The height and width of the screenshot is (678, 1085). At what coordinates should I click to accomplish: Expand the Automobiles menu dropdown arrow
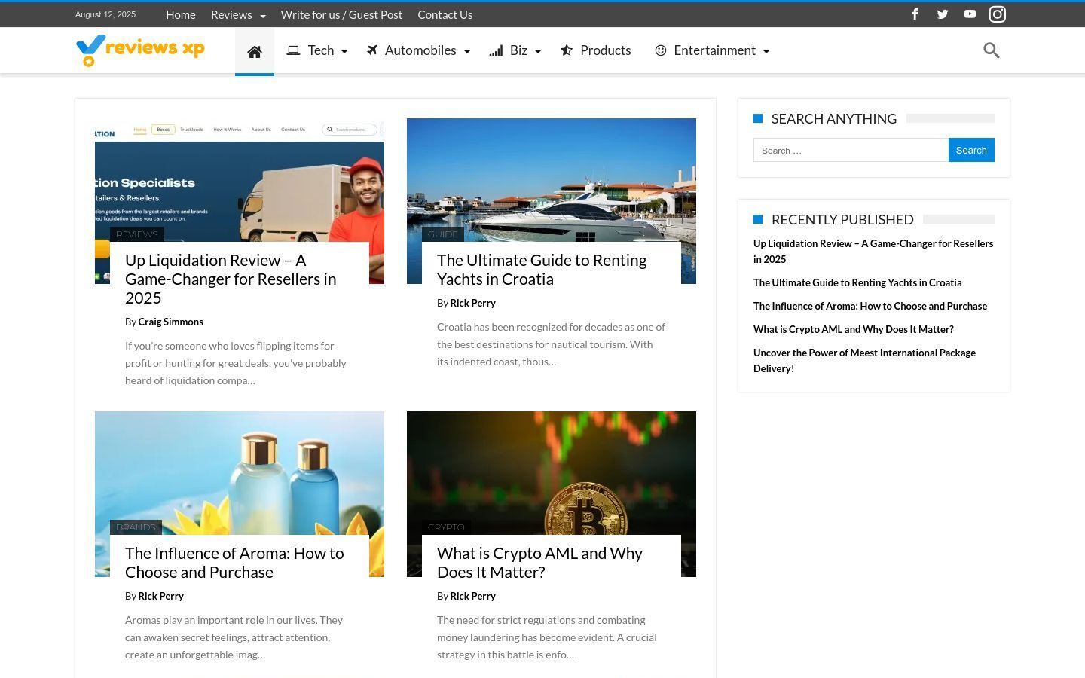[466, 52]
